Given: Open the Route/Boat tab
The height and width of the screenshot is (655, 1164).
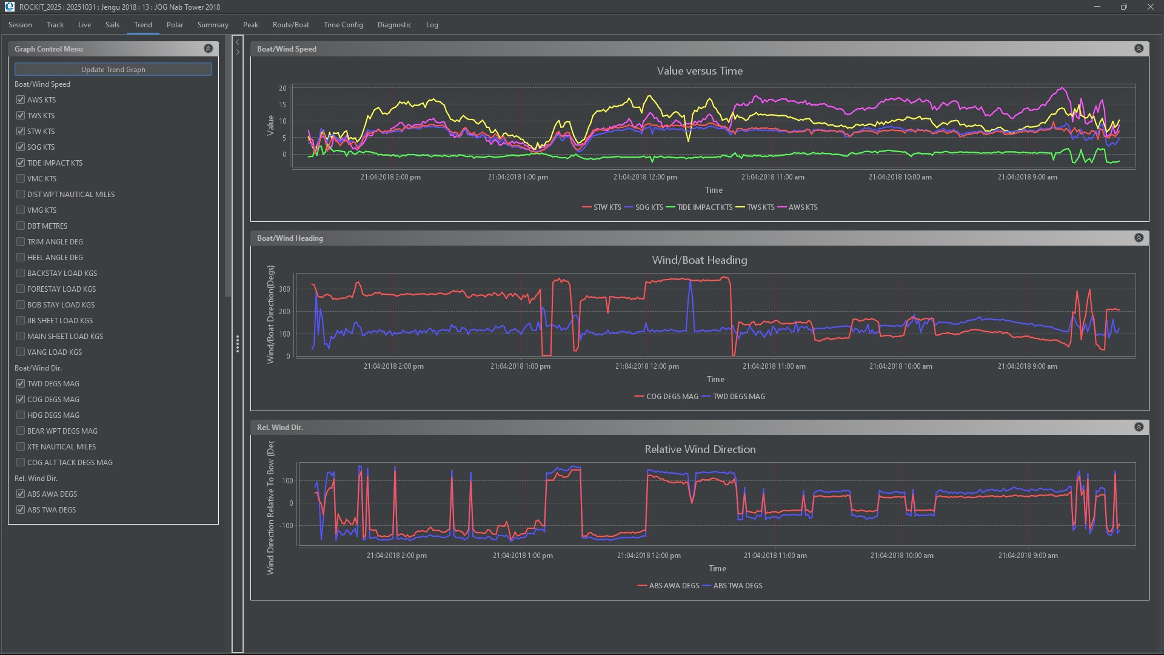Looking at the screenshot, I should pyautogui.click(x=290, y=25).
